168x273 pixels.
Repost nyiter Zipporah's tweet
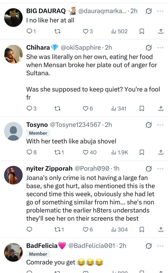pyautogui.click(x=57, y=230)
